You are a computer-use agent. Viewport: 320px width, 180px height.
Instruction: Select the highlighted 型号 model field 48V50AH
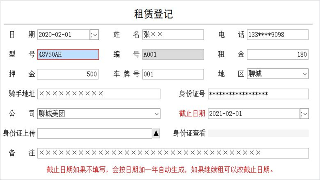coord(67,54)
